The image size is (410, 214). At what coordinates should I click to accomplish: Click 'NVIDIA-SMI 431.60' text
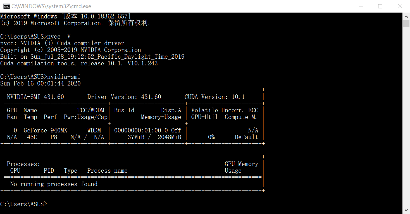[x=35, y=97]
